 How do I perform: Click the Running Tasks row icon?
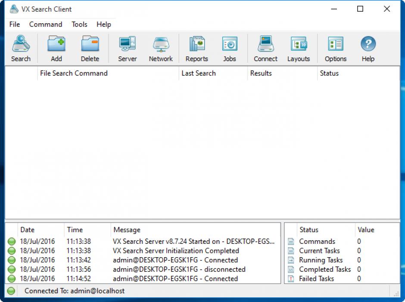[291, 260]
